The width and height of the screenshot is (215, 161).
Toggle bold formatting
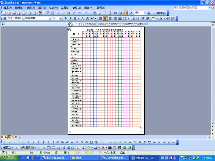click(x=66, y=18)
